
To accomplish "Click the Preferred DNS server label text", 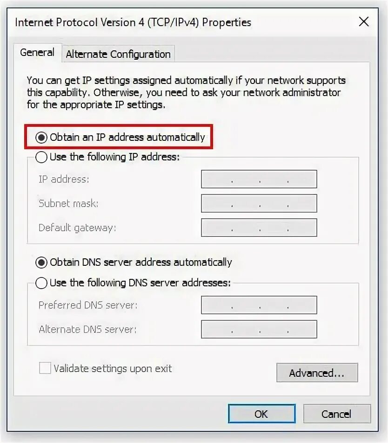I will 87,305.
